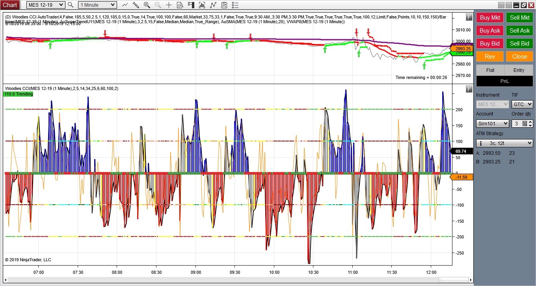Open the 1 Minute interval dropdown
Viewport: 536px width, 286px height.
click(x=97, y=5)
